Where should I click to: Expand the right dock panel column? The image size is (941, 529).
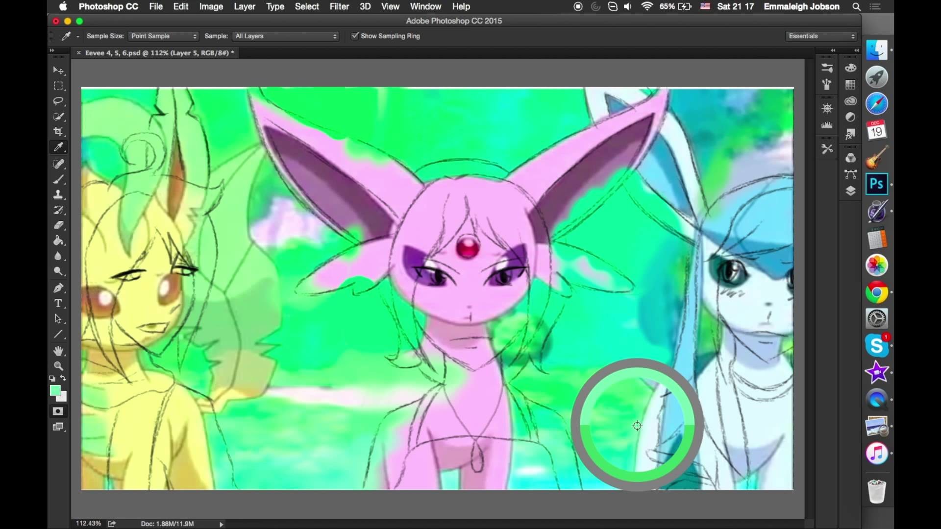coord(856,50)
